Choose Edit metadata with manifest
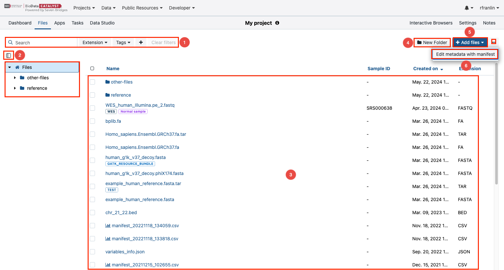 465,54
